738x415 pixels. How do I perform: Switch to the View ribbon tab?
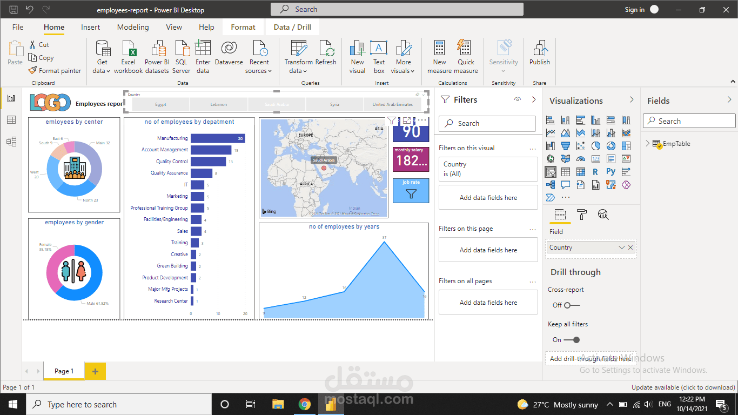(174, 27)
